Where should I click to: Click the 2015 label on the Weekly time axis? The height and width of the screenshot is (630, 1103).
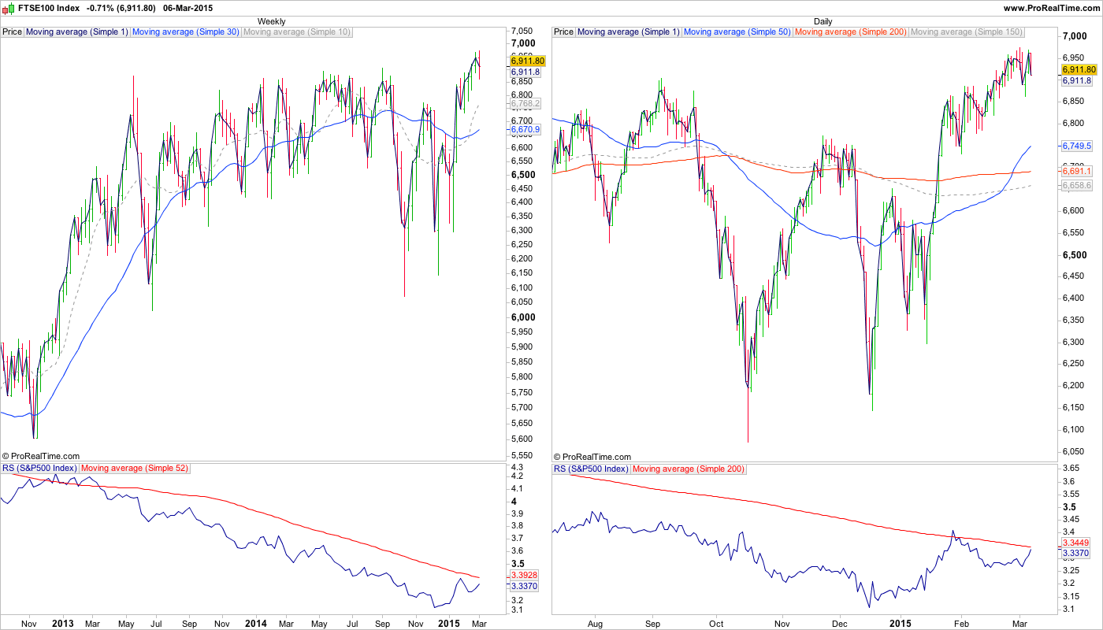click(448, 624)
